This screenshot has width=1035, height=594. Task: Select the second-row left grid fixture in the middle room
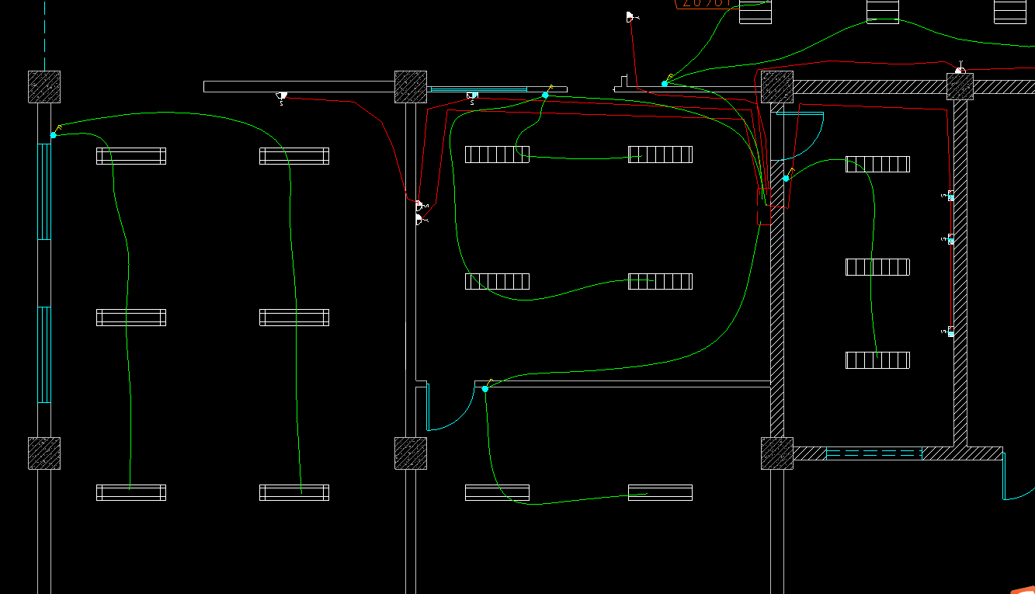[497, 281]
